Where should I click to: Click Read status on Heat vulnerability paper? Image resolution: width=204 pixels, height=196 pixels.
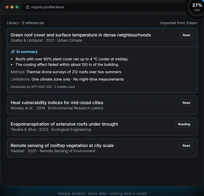tap(186, 103)
